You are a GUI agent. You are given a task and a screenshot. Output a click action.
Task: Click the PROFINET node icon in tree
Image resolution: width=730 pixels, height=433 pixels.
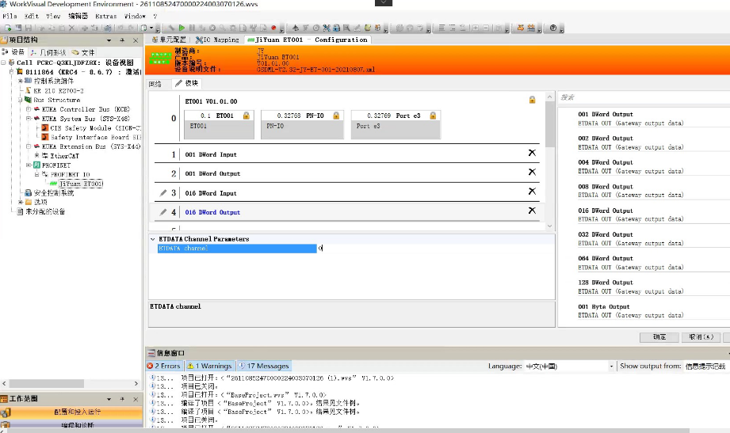36,165
